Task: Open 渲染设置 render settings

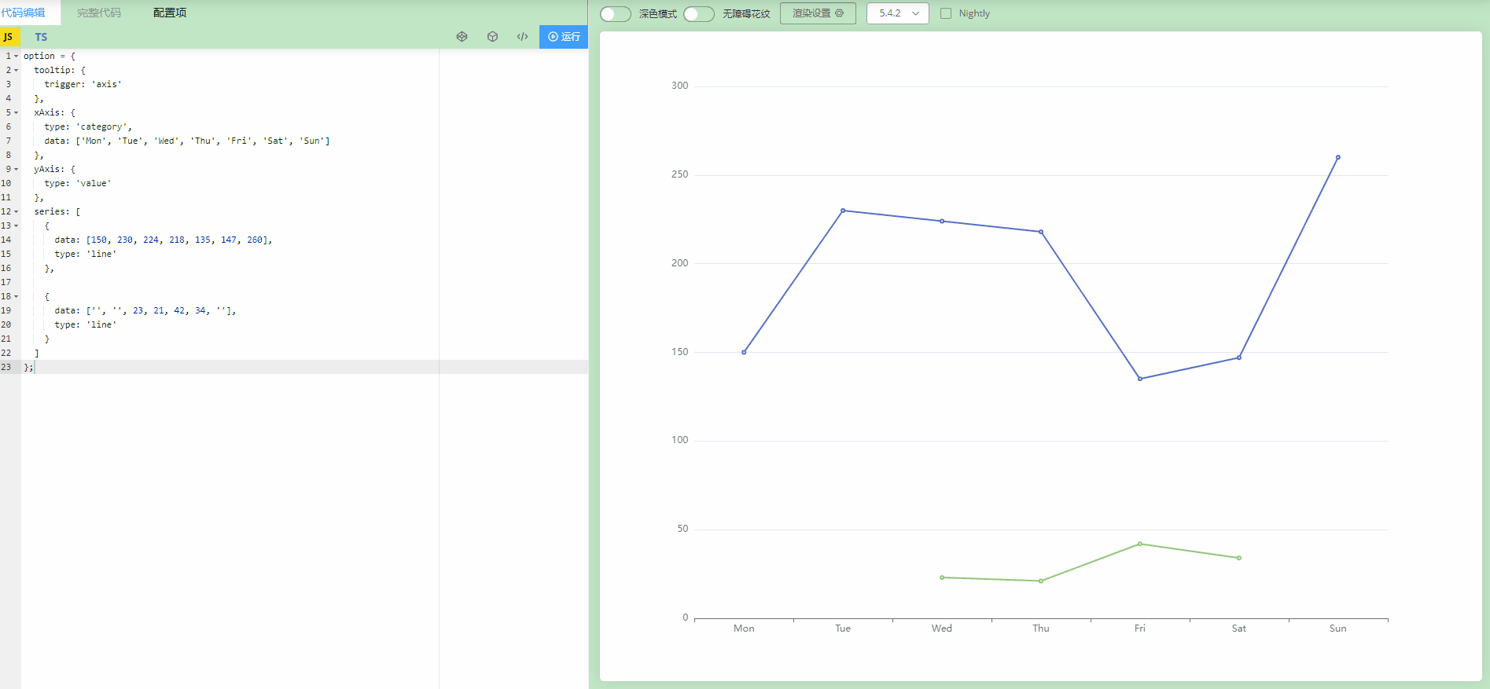Action: pos(818,13)
